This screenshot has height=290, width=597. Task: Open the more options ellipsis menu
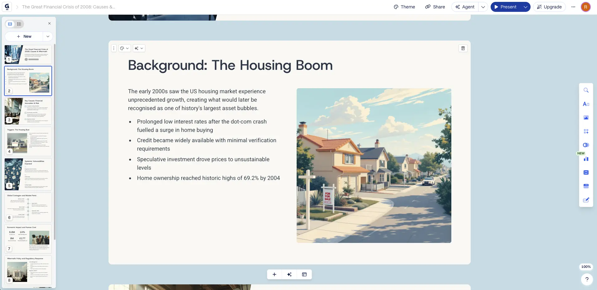573,7
